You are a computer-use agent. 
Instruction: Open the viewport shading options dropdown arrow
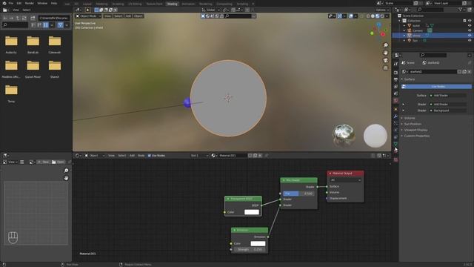pos(387,16)
